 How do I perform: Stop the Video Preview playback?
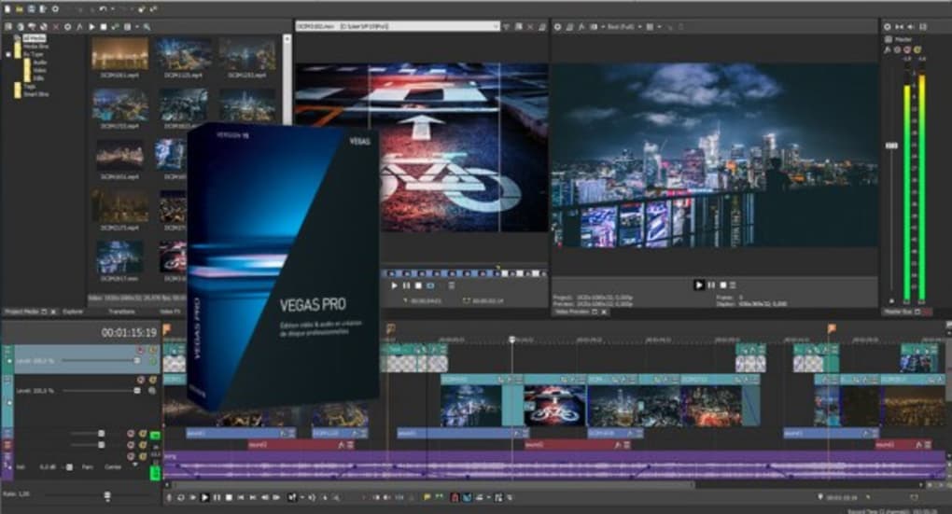pos(723,285)
